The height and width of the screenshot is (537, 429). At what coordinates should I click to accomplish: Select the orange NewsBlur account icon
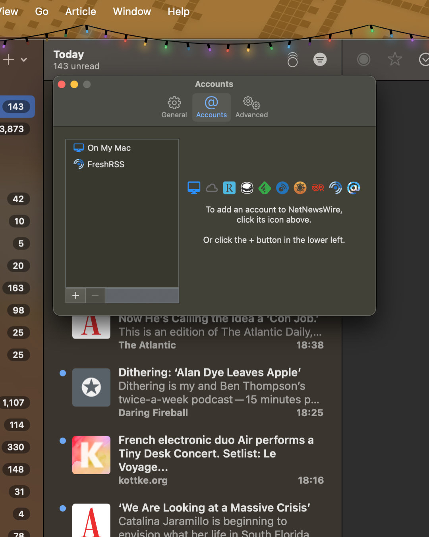[300, 188]
